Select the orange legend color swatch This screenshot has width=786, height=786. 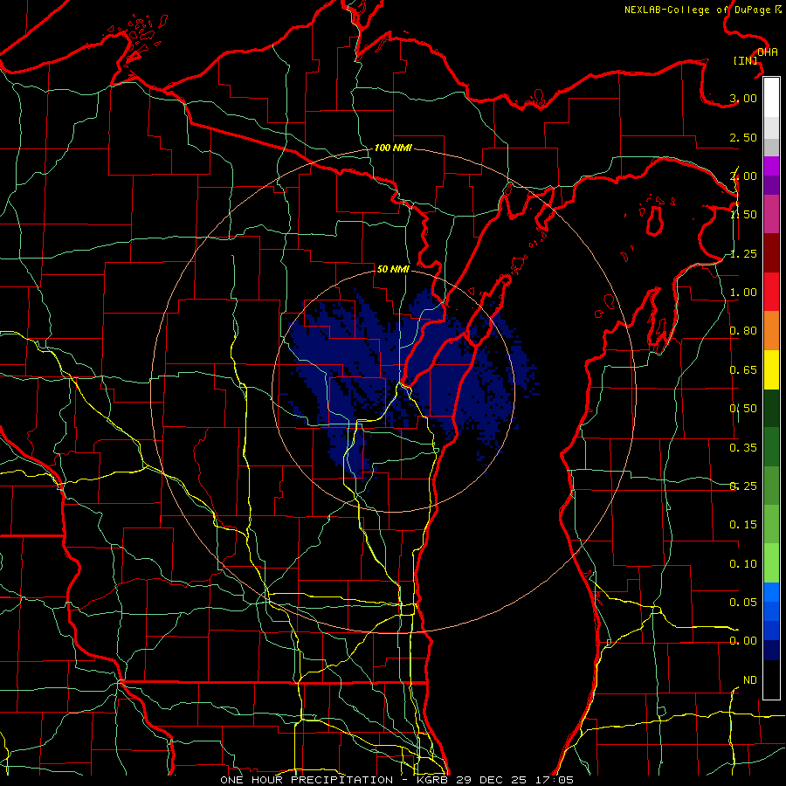[771, 331]
